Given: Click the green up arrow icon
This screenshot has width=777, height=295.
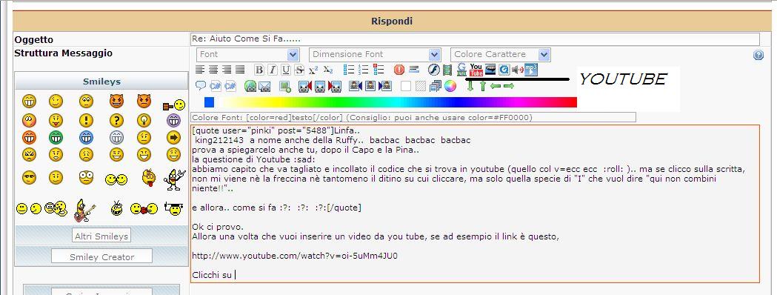Looking at the screenshot, I should [483, 86].
